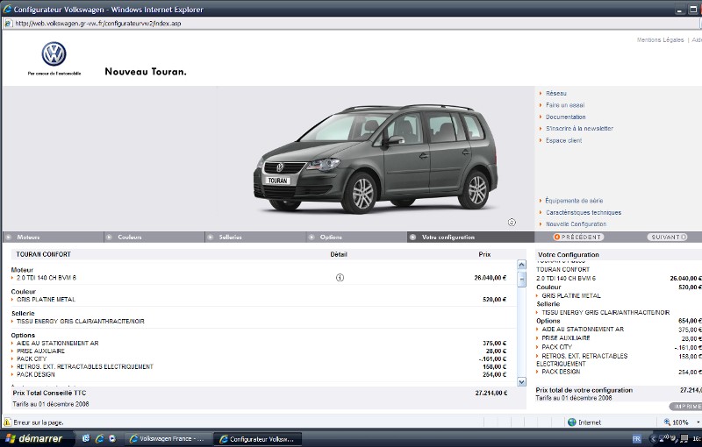Image resolution: width=702 pixels, height=447 pixels.
Task: Click the 26.040,00 € engine price in main list
Action: [x=490, y=278]
